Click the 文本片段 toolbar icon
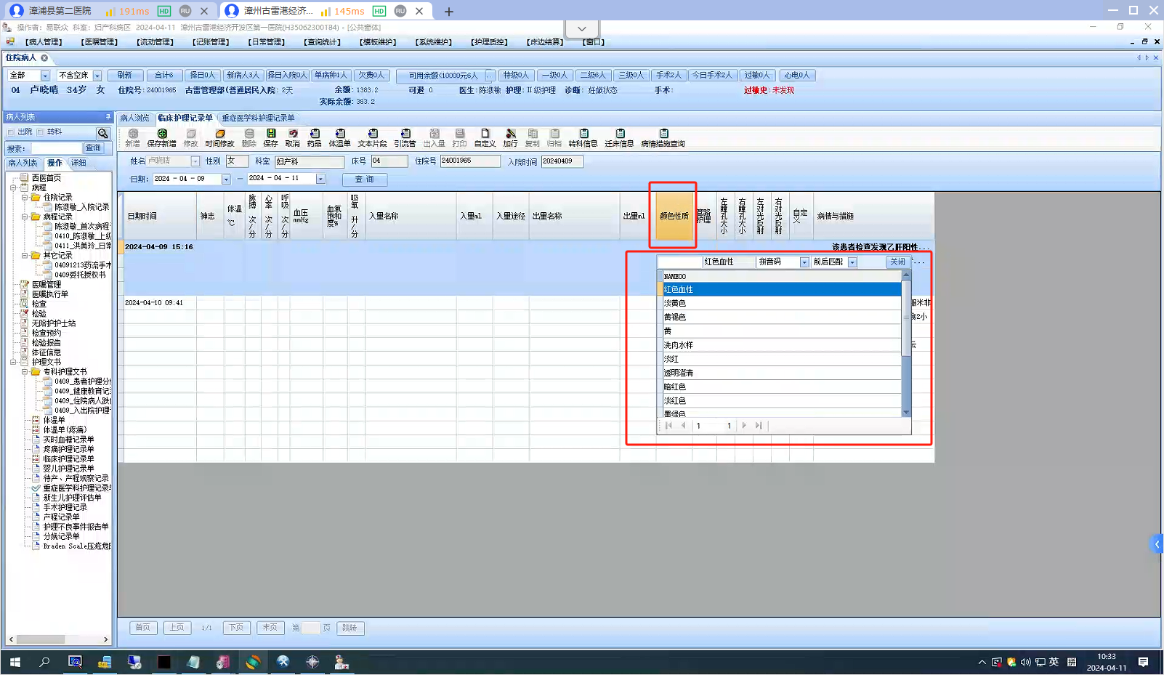This screenshot has width=1164, height=675. (372, 134)
